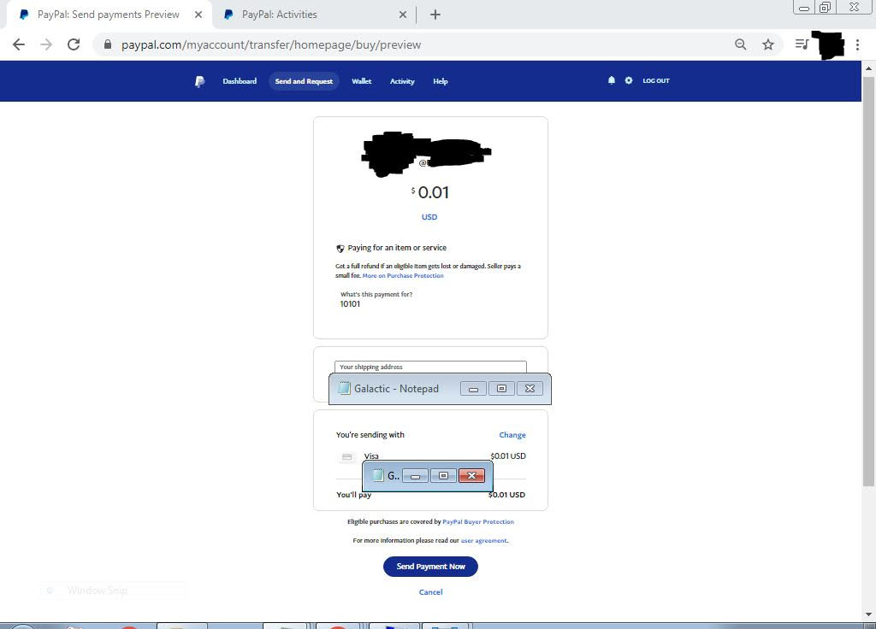Switch to the PayPal: Activities tab
The image size is (876, 629).
point(279,15)
